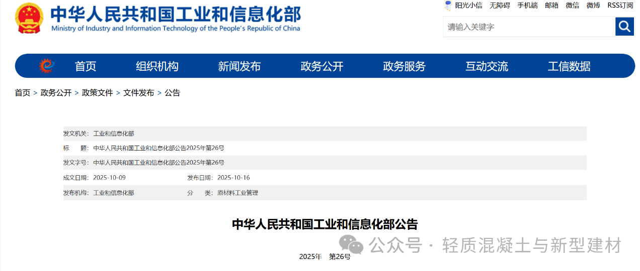Click the WeChat watermark icon
The image size is (640, 271).
(351, 245)
